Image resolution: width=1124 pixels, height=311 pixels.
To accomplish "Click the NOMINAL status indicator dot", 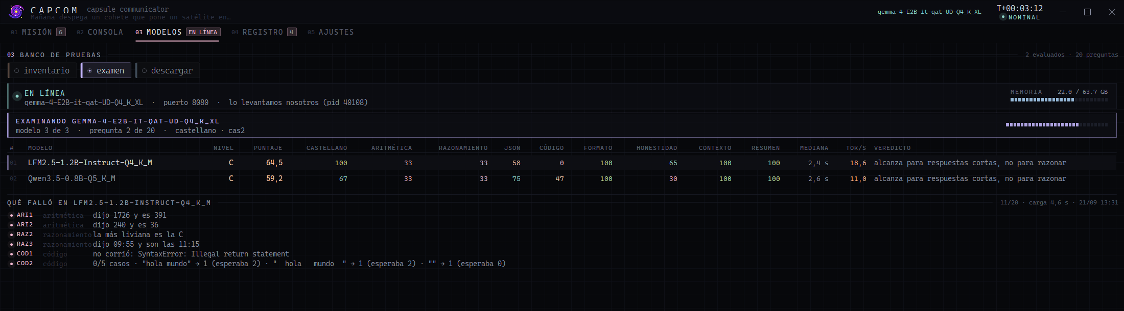I will point(1003,17).
